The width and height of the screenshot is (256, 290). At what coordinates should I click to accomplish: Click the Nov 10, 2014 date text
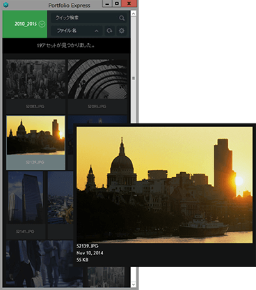pyautogui.click(x=90, y=253)
